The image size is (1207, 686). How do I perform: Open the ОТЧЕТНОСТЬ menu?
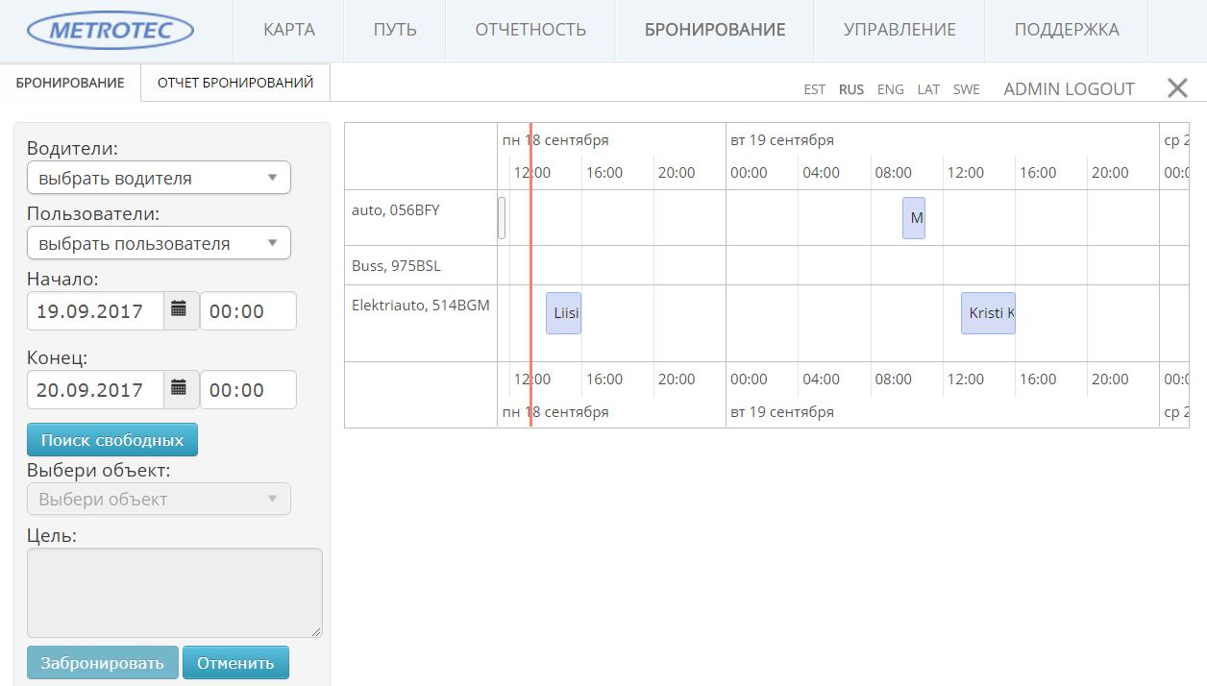pyautogui.click(x=530, y=30)
